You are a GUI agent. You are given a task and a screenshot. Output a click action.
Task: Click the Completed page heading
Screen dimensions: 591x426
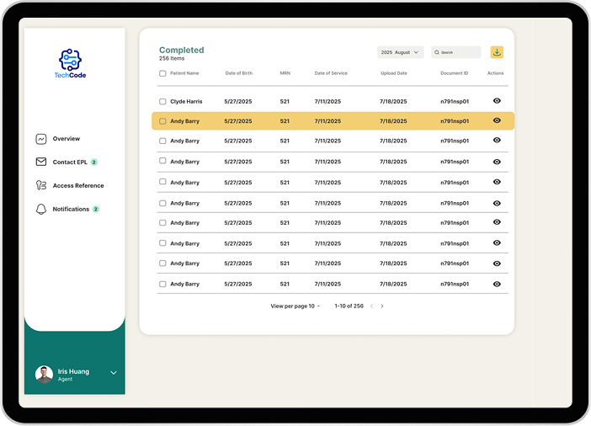[x=181, y=51]
